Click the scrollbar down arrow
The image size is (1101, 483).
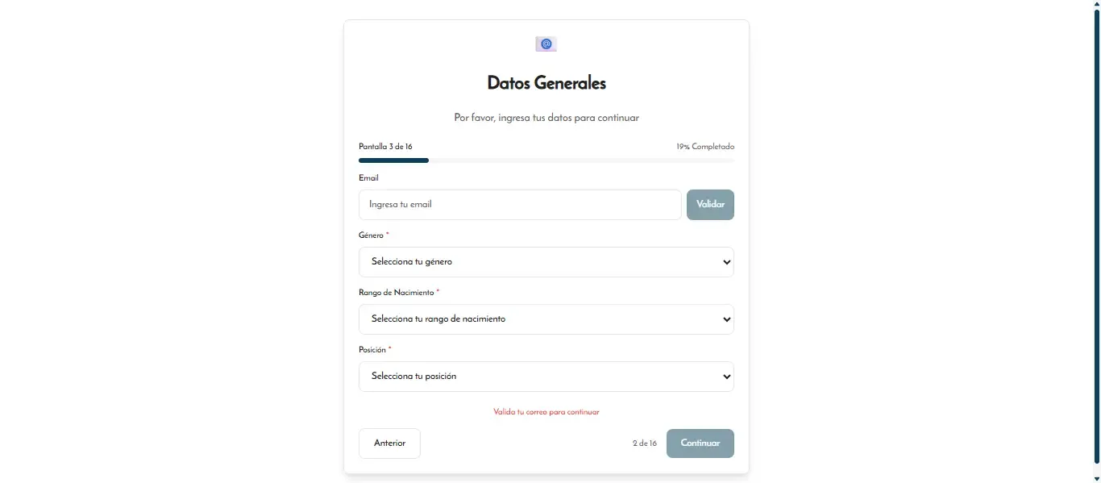click(x=1096, y=477)
